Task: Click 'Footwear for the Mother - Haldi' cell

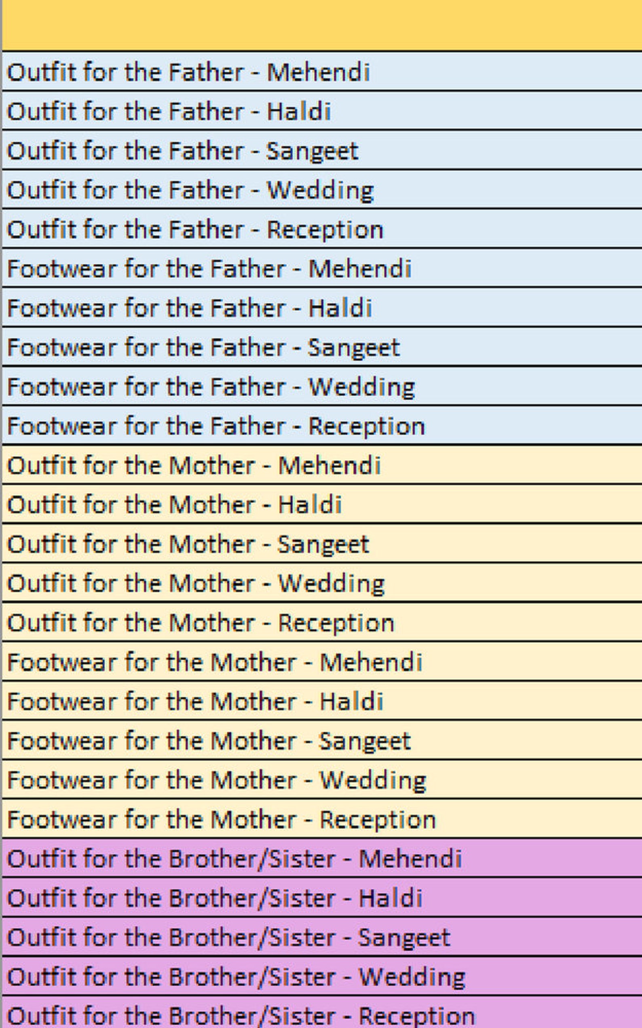Action: click(x=322, y=701)
